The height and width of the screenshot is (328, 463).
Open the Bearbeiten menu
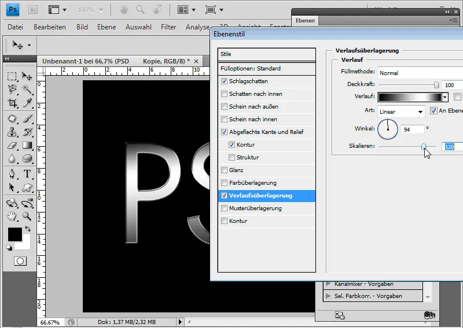[50, 27]
